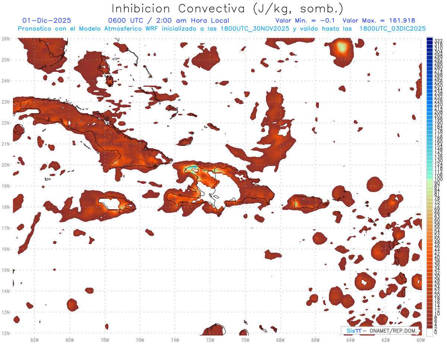
Task: Click the '23N' latitude label
Action: (6, 102)
